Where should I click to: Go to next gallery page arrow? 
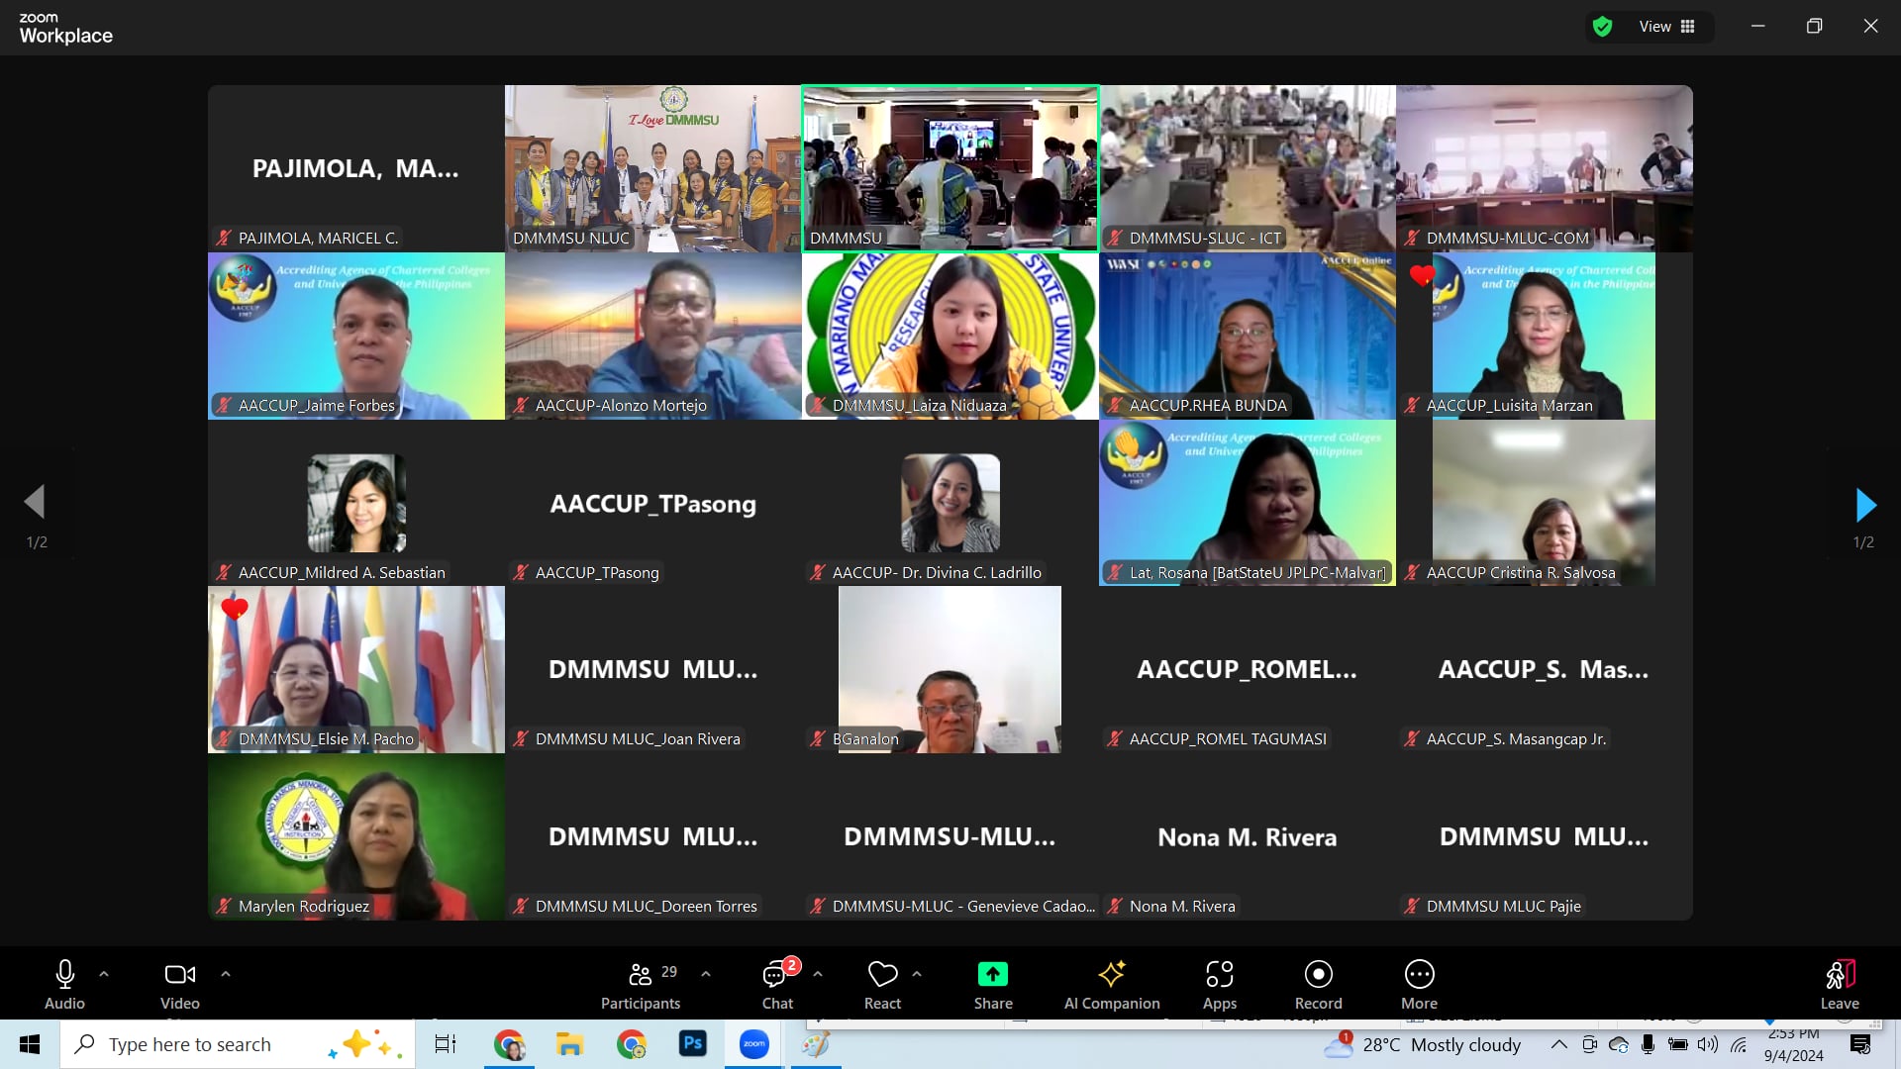tap(1865, 505)
